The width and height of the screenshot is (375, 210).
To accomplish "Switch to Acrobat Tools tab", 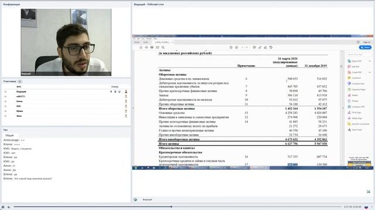I will [x=146, y=42].
